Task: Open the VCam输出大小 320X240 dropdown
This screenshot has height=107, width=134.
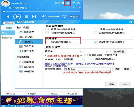Action: [74, 59]
